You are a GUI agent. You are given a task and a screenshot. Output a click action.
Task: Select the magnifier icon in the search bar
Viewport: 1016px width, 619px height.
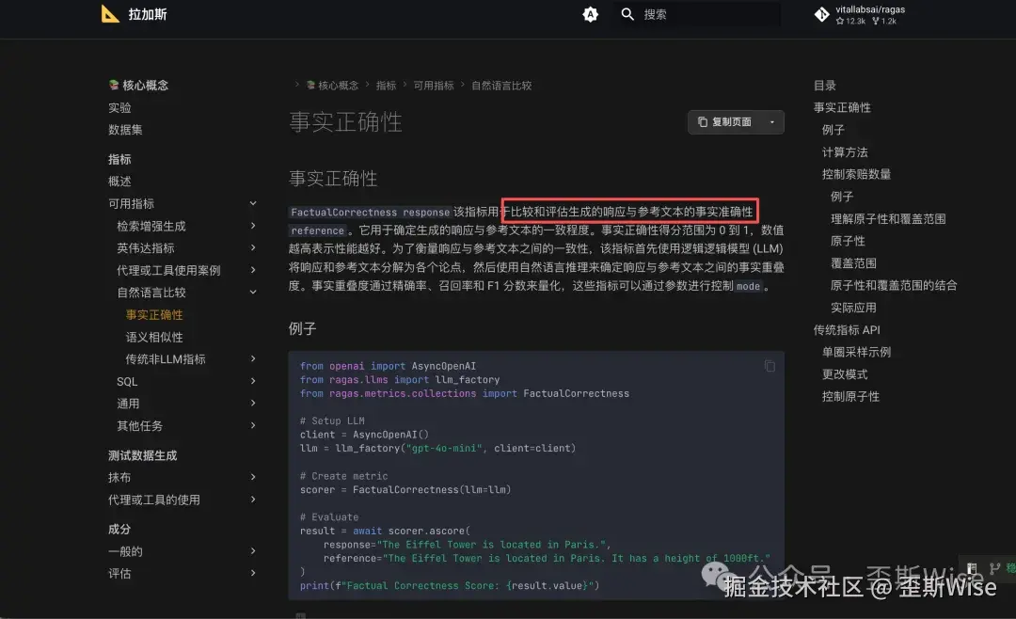point(627,14)
